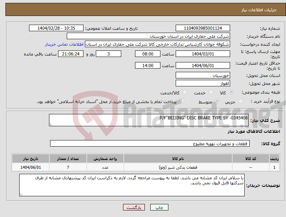Screen dimensions: 286x217
Task: Click the buyer organization name field
Action: tap(148, 36)
